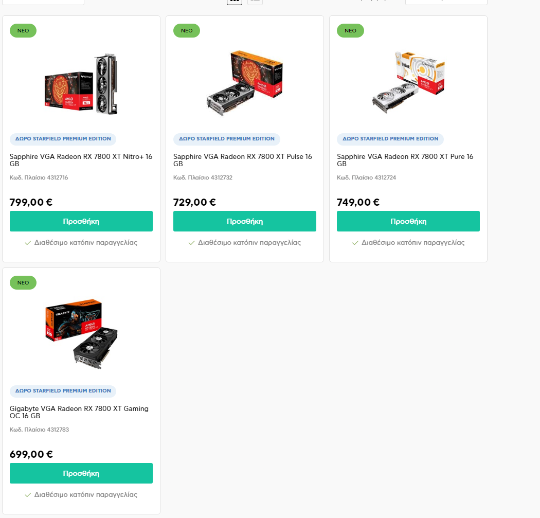Open the Sapphire Nitro+ product image
540x518 pixels.
pos(81,84)
